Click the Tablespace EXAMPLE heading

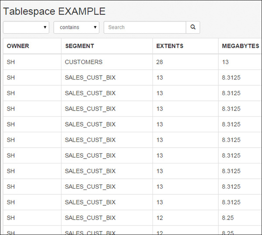point(54,11)
